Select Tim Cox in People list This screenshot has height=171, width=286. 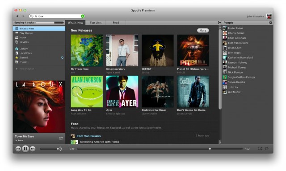point(233,87)
